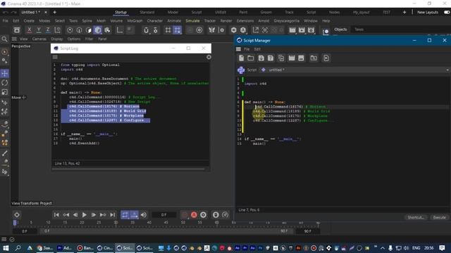Go to the end of the animation
Screen dimensions: 451x253
pyautogui.click(x=113, y=215)
